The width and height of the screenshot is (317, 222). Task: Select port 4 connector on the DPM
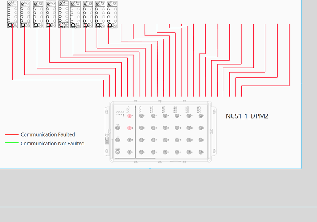[x=130, y=152]
